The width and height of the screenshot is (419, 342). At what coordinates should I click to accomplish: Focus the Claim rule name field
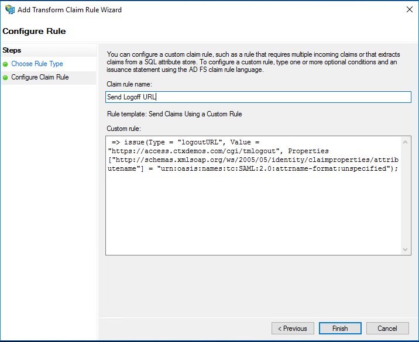click(x=257, y=97)
